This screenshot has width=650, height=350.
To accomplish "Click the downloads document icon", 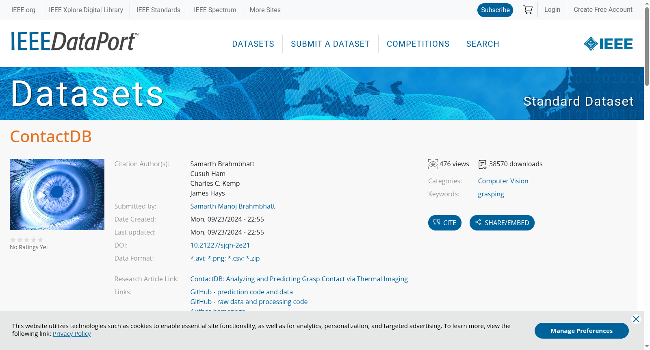I will tap(483, 164).
